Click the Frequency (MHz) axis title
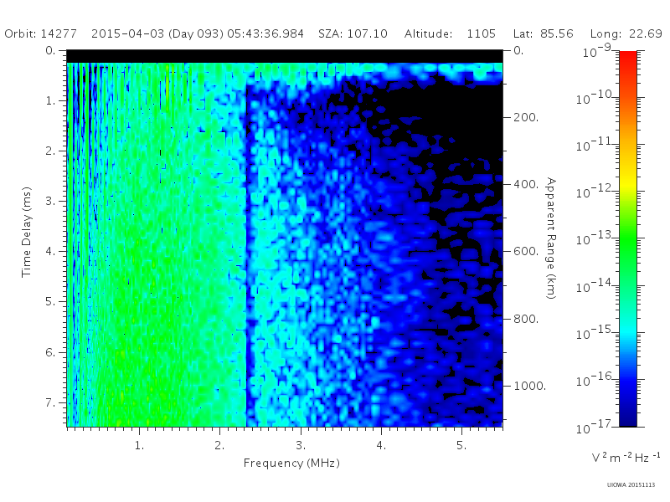670x502 pixels. click(x=291, y=464)
